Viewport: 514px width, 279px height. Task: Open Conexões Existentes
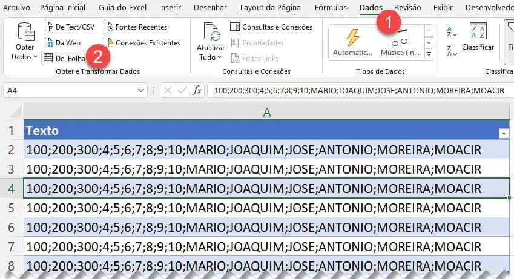pos(142,43)
